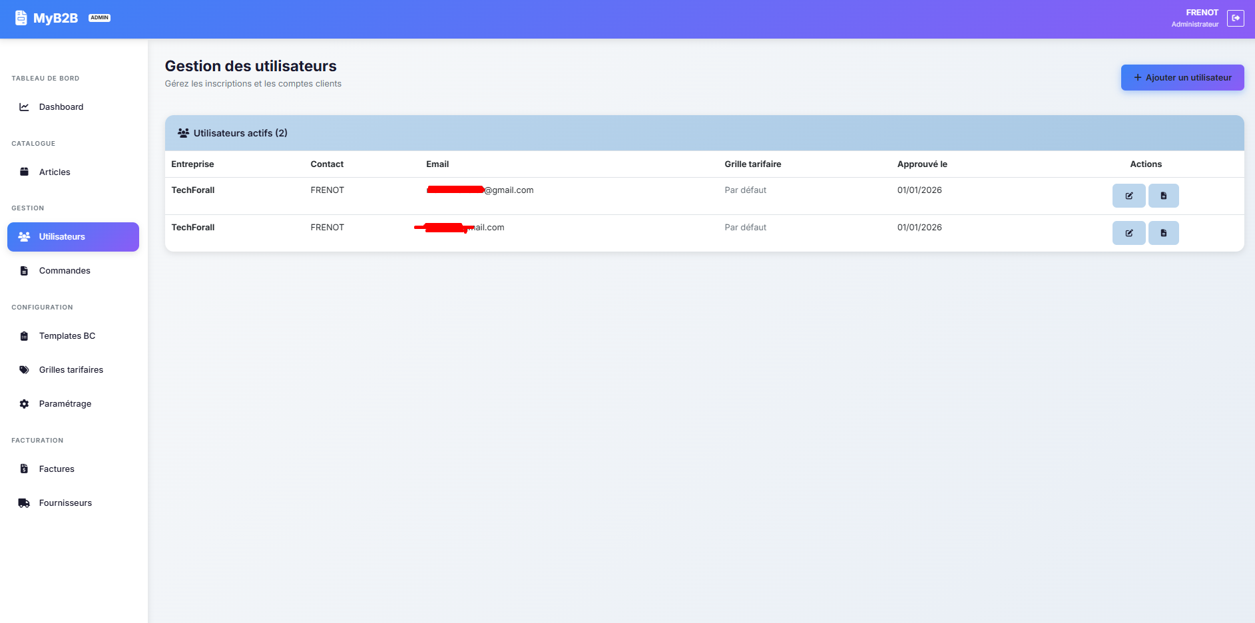Image resolution: width=1255 pixels, height=623 pixels.
Task: Click the Grilles tarifaires tags icon
Action: pyautogui.click(x=24, y=370)
